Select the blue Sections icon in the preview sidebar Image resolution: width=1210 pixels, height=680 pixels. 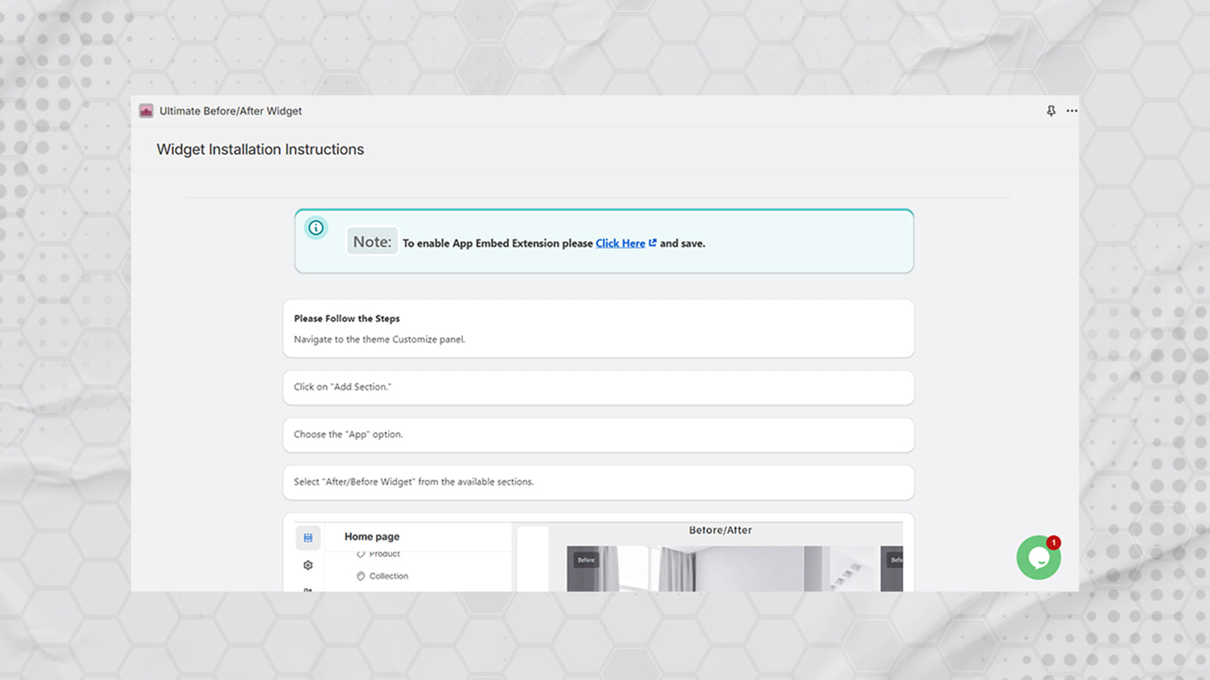[x=308, y=537]
